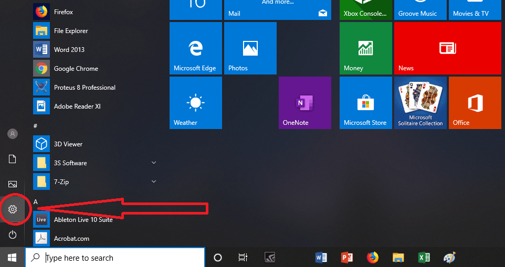The height and width of the screenshot is (267, 505).
Task: Click the Cortana circle icon
Action: (218, 258)
